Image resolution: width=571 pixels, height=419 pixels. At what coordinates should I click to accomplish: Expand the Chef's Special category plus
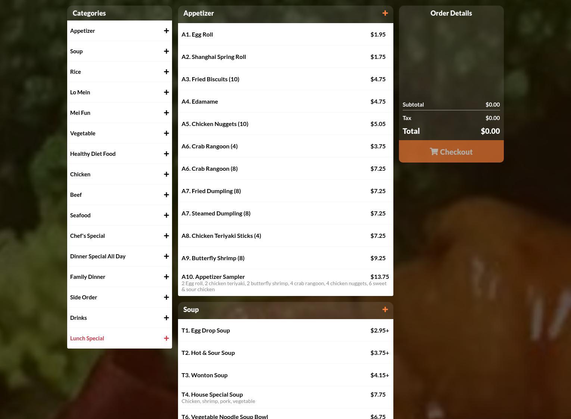(166, 236)
